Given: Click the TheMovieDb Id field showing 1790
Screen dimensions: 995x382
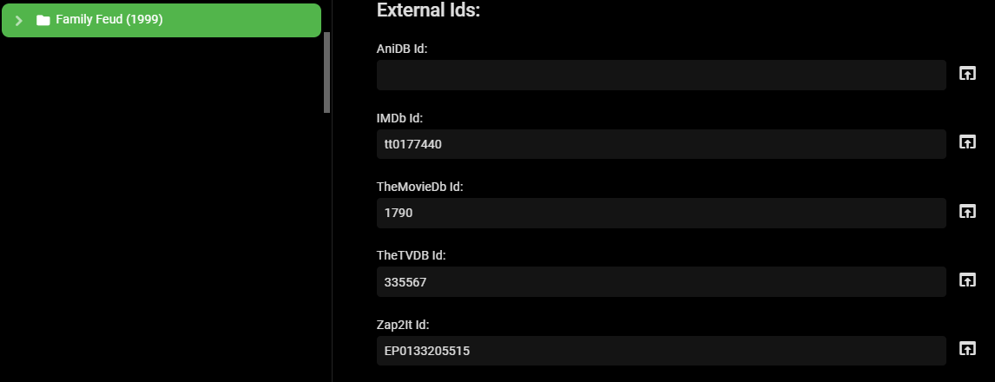Looking at the screenshot, I should 661,213.
